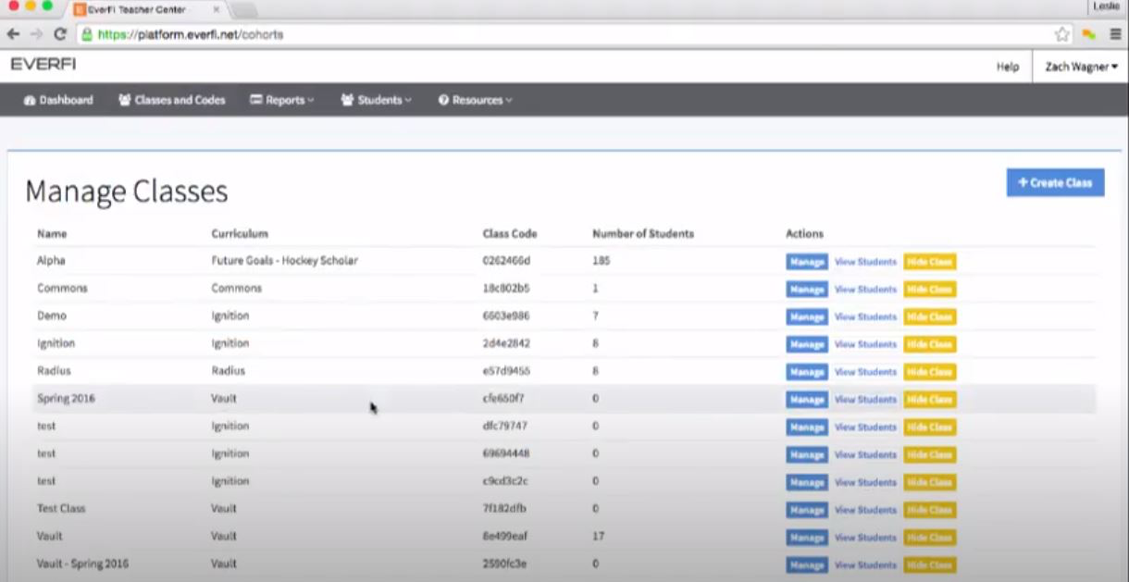Image resolution: width=1129 pixels, height=582 pixels.
Task: Open a new browser tab
Action: point(242,10)
